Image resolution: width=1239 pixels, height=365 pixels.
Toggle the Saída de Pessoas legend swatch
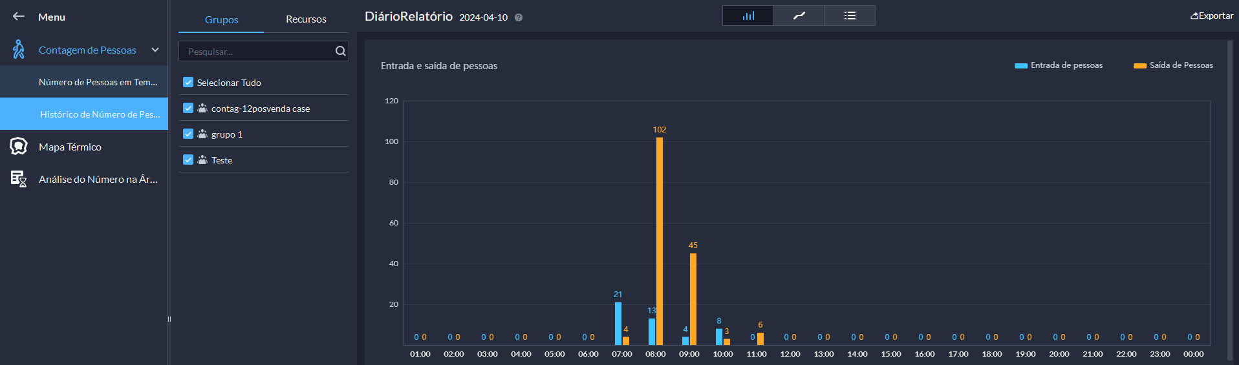click(x=1140, y=65)
